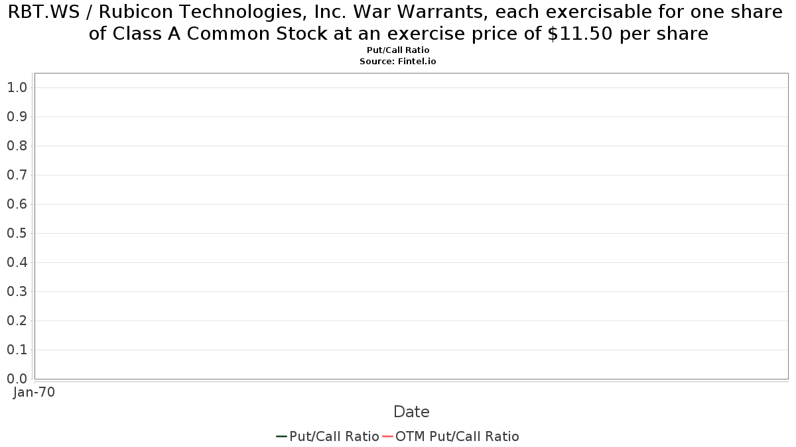Click the Source: Fintel.io label
Image resolution: width=796 pixels, height=447 pixels.
pyautogui.click(x=398, y=61)
